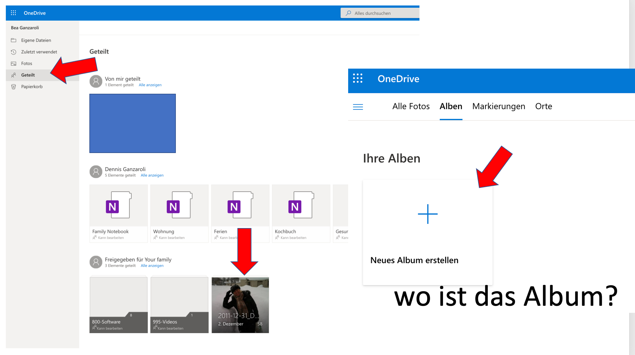Go to Fotos in sidebar

click(x=26, y=63)
